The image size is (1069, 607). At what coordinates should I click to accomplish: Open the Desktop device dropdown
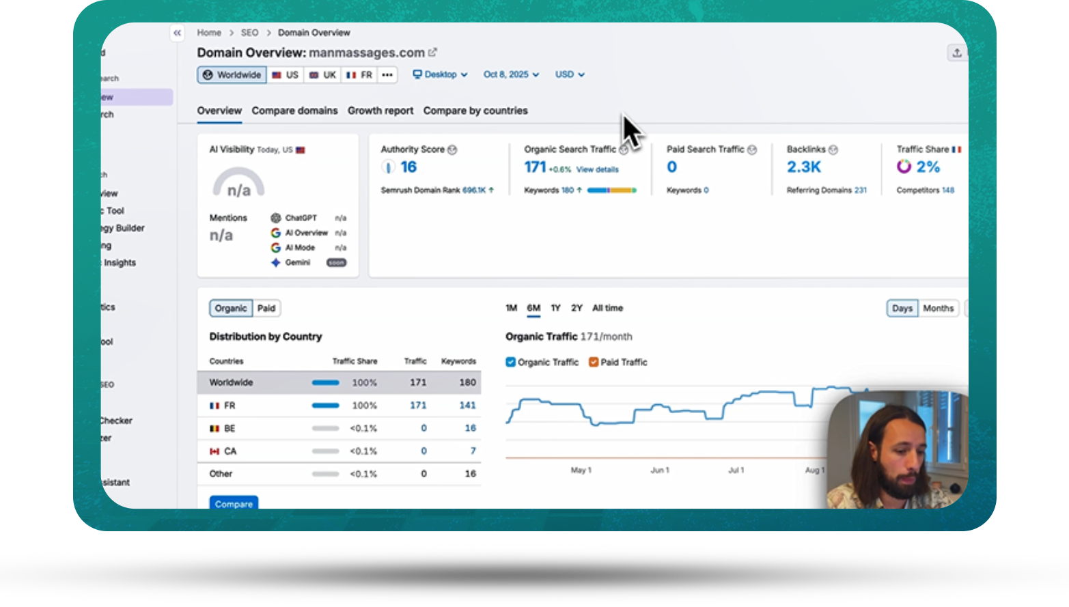click(x=440, y=74)
